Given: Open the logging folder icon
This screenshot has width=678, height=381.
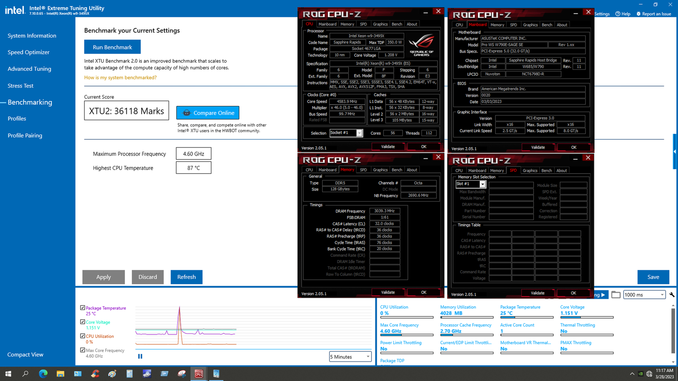Looking at the screenshot, I should pyautogui.click(x=616, y=295).
